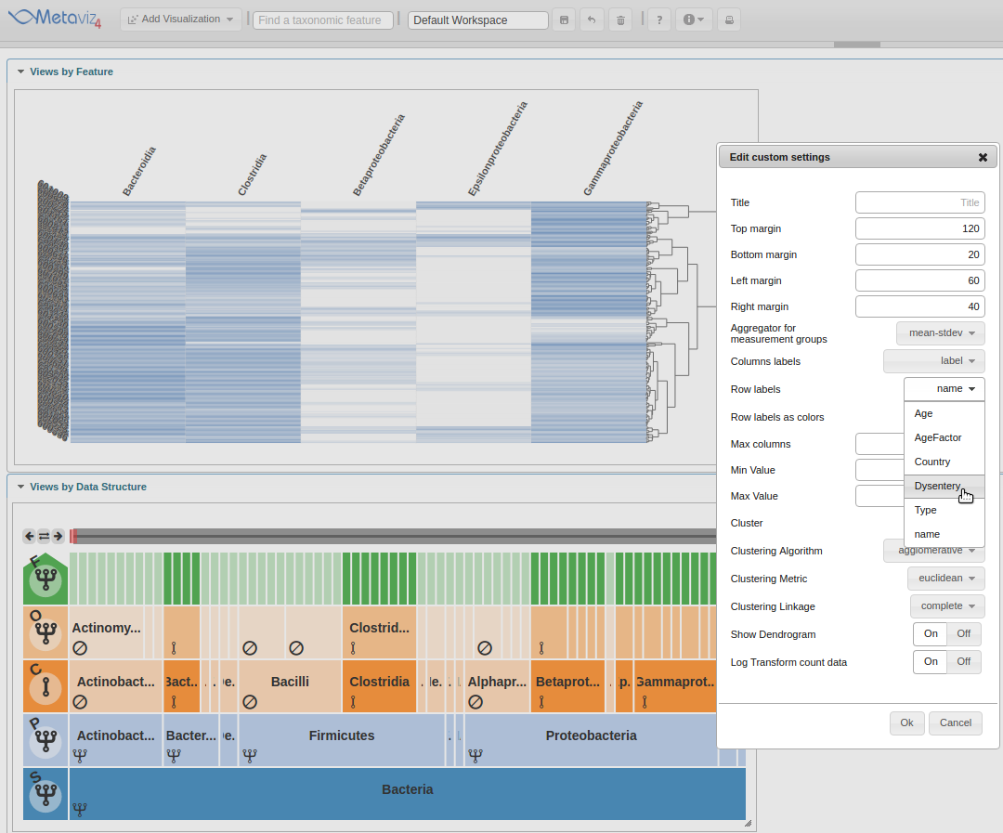Open the Columns labels dropdown
The image size is (1003, 833).
(934, 361)
